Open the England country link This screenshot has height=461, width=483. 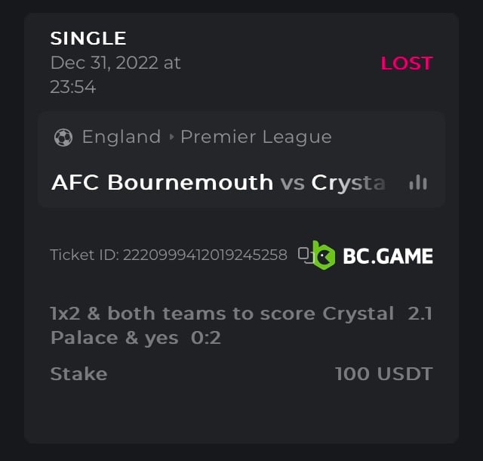[x=122, y=137]
